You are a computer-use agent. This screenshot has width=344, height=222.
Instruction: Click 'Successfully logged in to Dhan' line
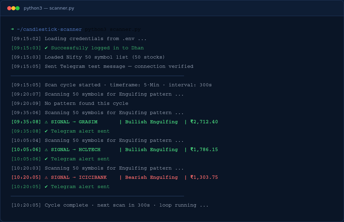coord(77,48)
